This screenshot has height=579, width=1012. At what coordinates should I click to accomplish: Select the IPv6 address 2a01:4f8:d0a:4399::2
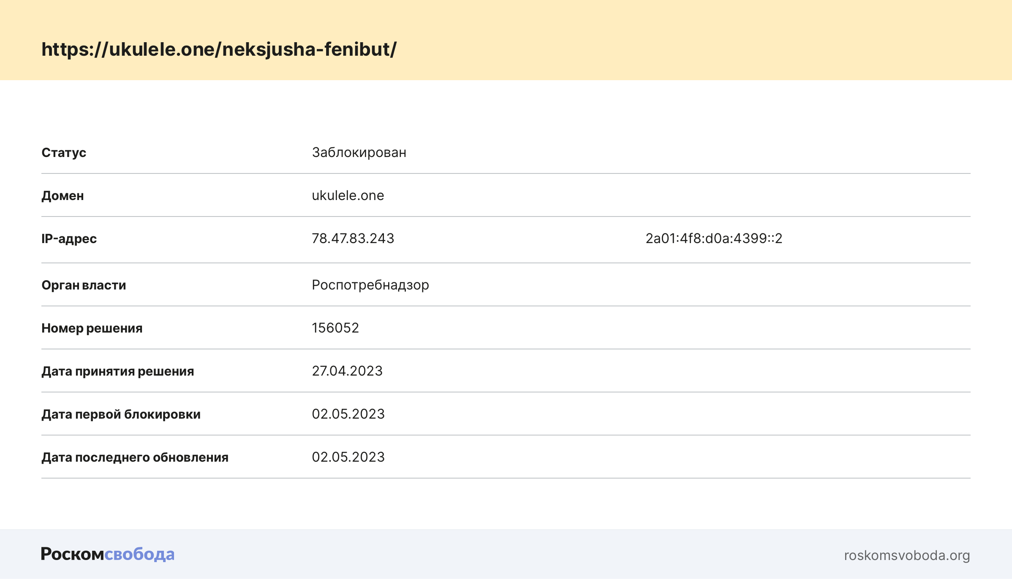coord(713,238)
